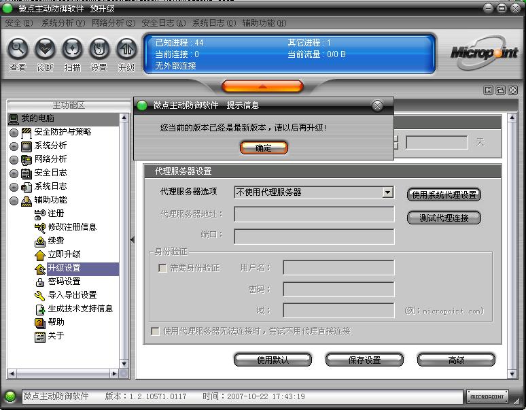Image resolution: width=526 pixels, height=410 pixels.
Task: Open the 续费 renewal icon
Action: [40, 241]
